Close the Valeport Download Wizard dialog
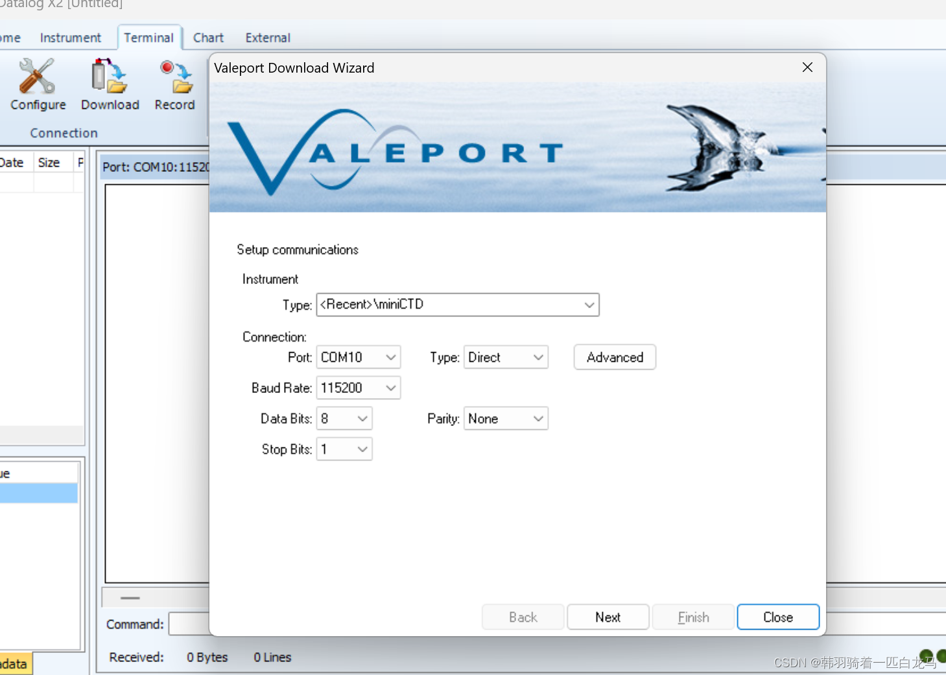946x675 pixels. click(x=807, y=67)
